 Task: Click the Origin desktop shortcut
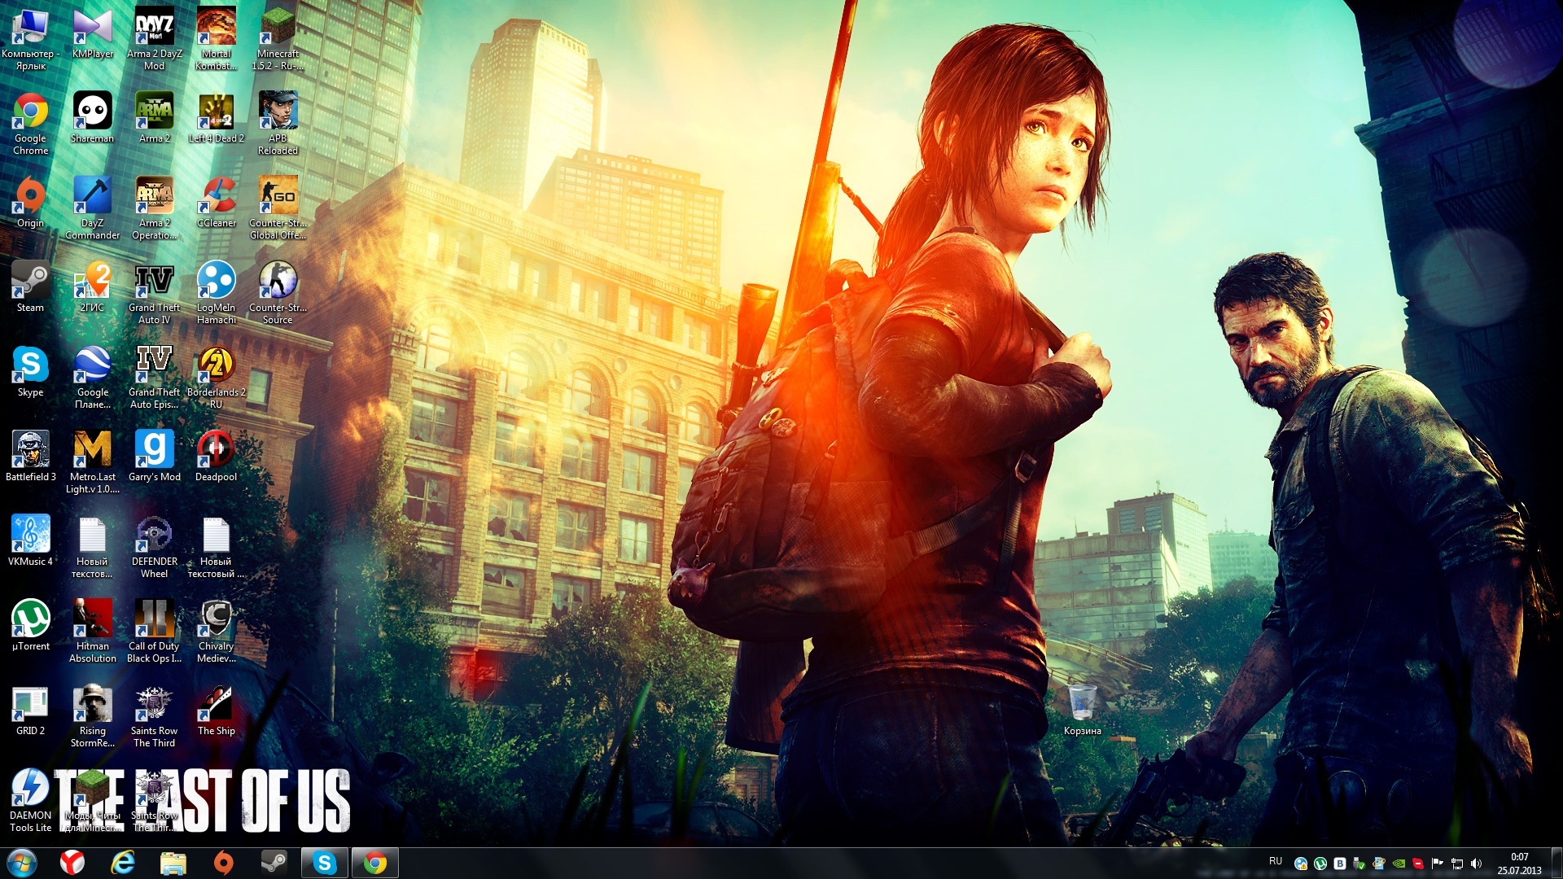[x=30, y=203]
